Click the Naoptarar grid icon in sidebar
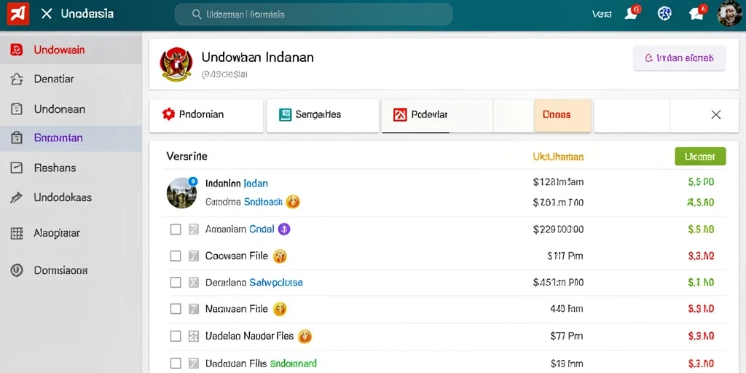 click(x=17, y=233)
